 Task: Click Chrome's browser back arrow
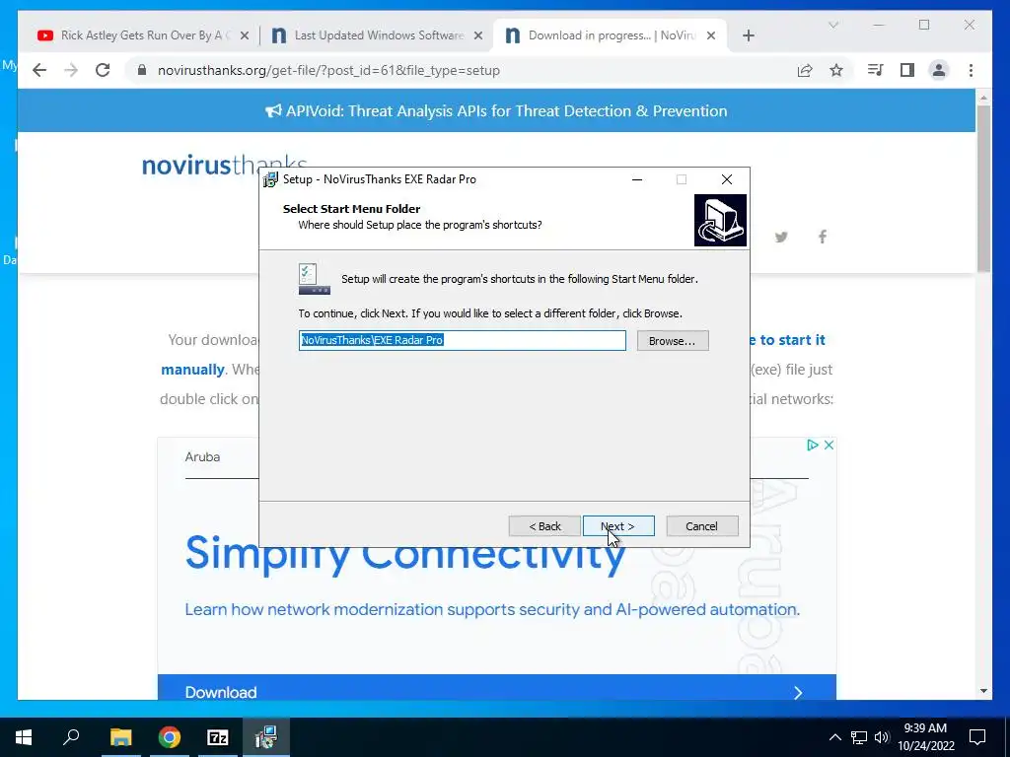(x=39, y=70)
